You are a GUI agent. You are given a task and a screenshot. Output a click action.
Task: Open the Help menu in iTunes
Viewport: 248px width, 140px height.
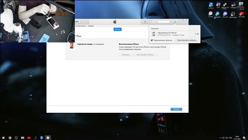click(x=91, y=26)
